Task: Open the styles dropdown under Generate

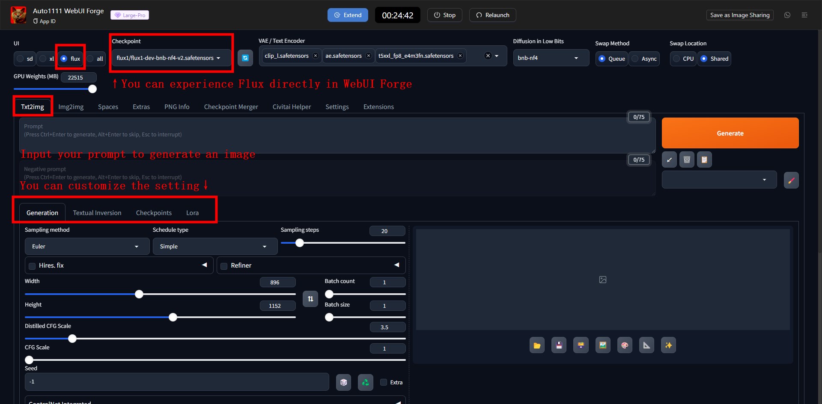Action: pos(719,180)
